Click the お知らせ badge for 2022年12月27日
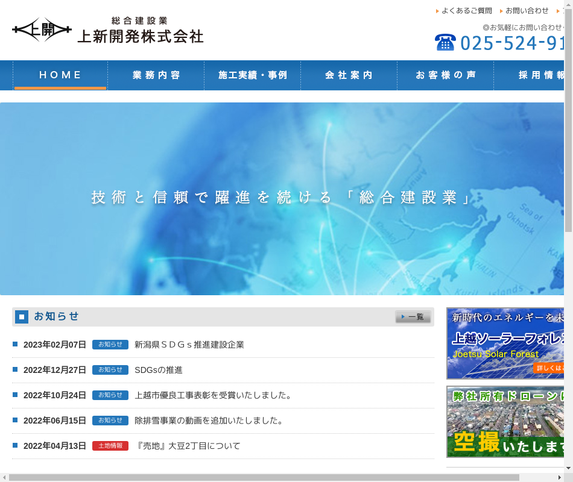This screenshot has height=482, width=573. click(110, 370)
